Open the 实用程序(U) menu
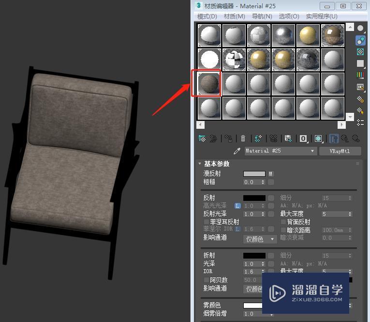Image resolution: width=370 pixels, height=322 pixels. point(322,16)
